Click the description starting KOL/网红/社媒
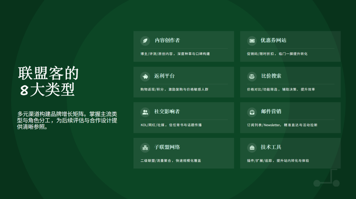Screen dimensions: 356x199 click(x=171, y=125)
